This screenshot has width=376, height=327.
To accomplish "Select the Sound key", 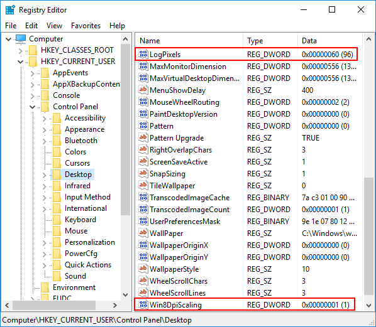I will coord(75,276).
